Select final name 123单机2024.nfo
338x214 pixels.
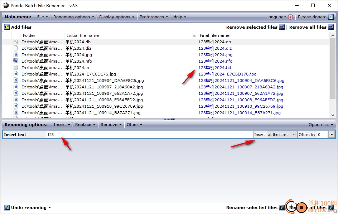pyautogui.click(x=215, y=61)
